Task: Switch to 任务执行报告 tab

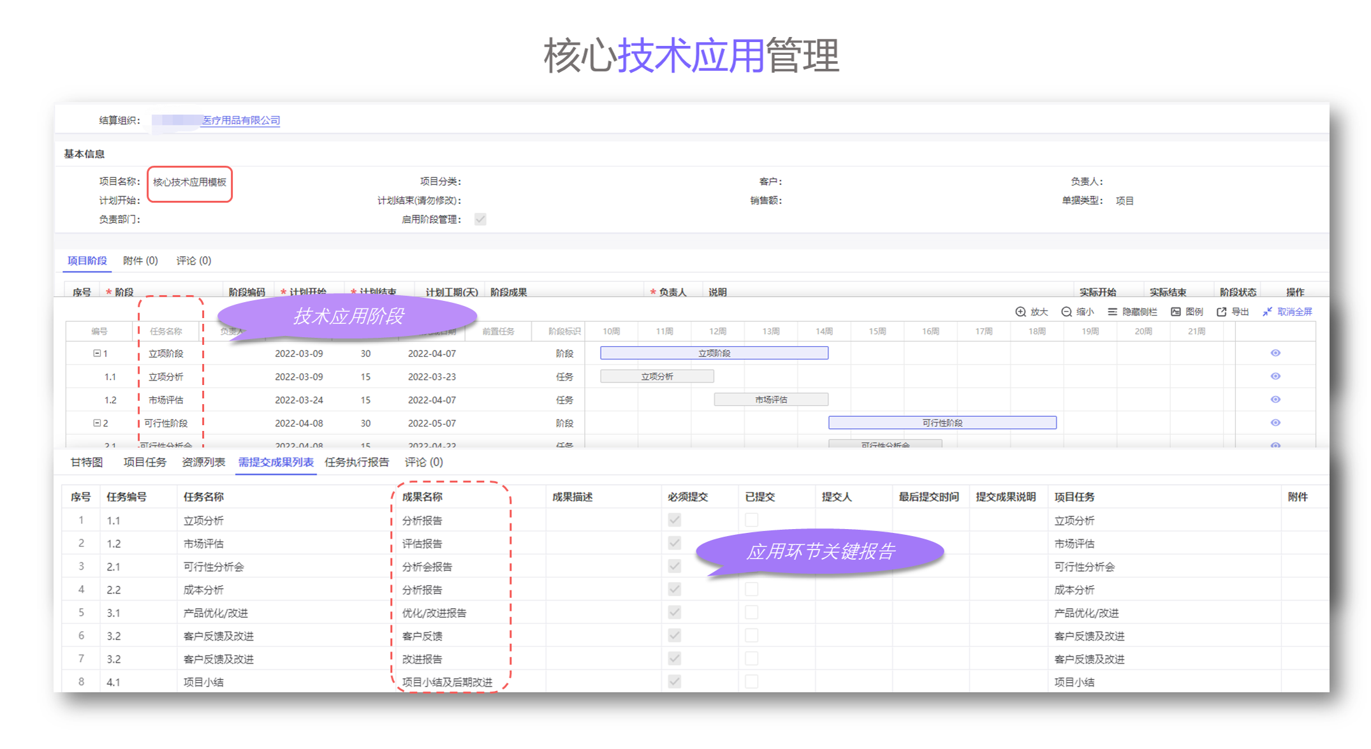Action: pyautogui.click(x=356, y=462)
